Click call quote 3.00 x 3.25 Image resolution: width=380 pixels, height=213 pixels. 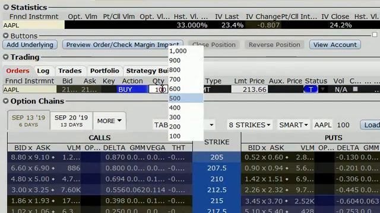(x=30, y=190)
